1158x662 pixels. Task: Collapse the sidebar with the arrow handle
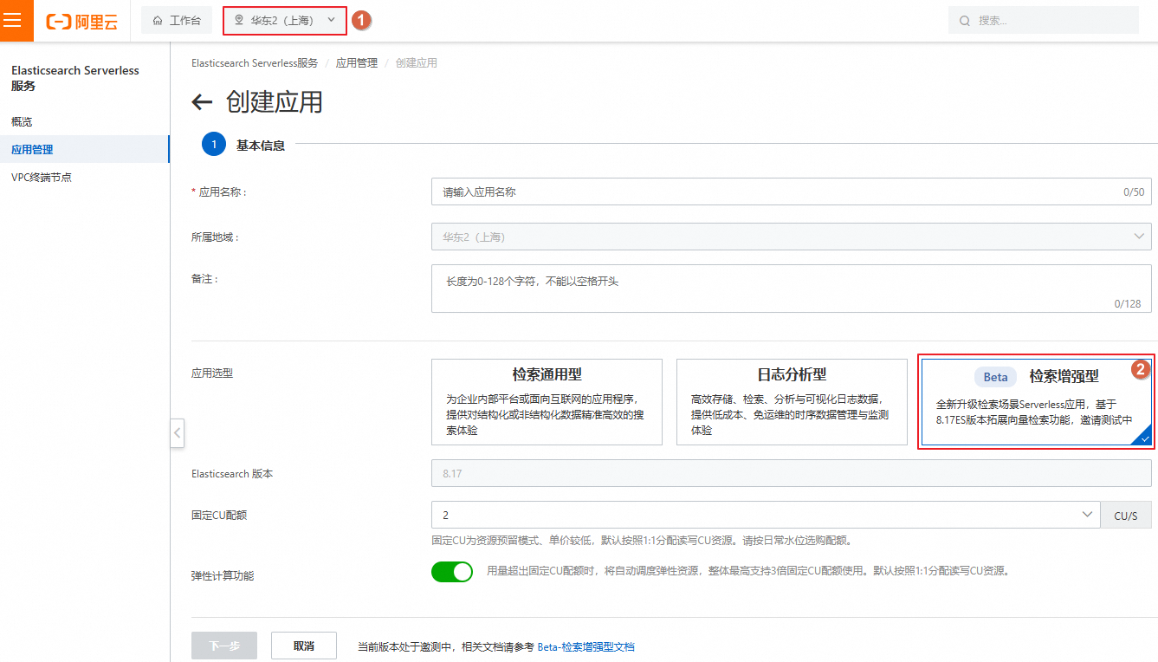(178, 432)
